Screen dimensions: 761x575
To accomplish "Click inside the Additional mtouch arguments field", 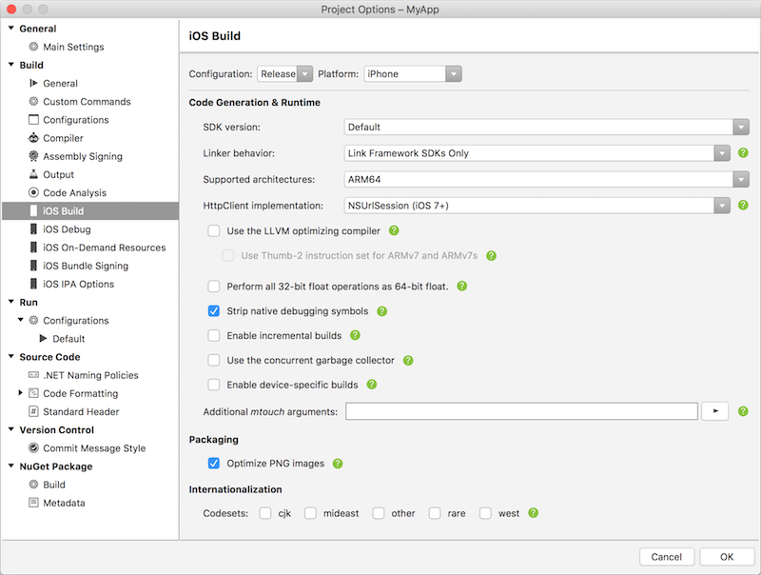I will coord(523,410).
